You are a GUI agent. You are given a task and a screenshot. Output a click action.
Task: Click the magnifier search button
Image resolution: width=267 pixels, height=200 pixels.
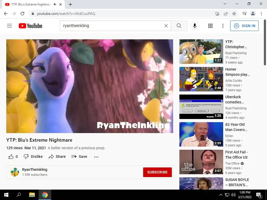point(179,26)
